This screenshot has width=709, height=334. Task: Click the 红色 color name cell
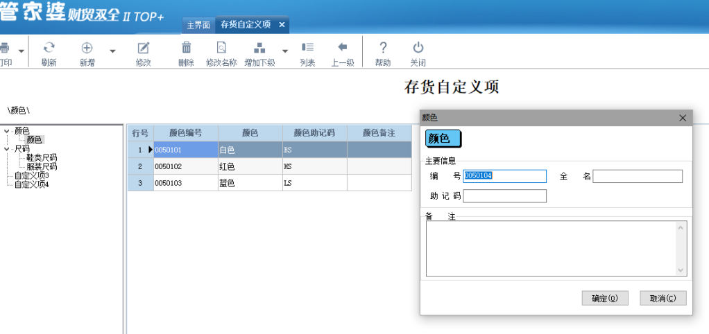250,166
